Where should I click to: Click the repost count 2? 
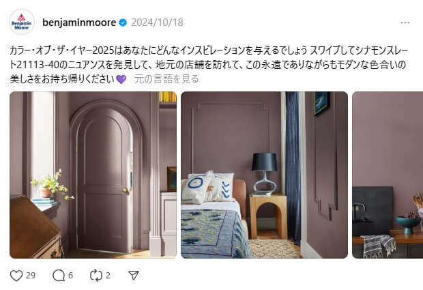tap(108, 276)
